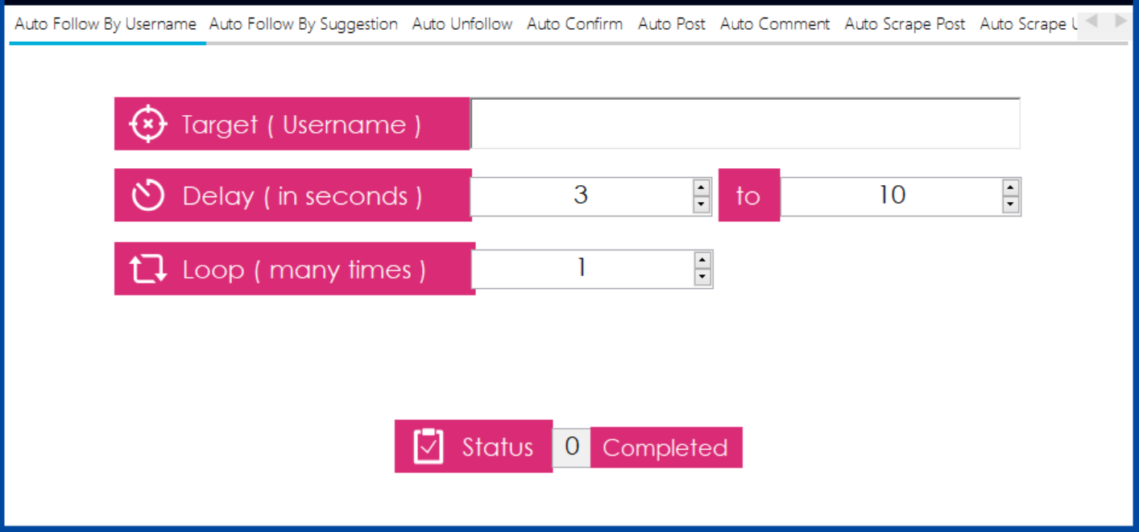Decrease the minimum delay value

tap(702, 204)
